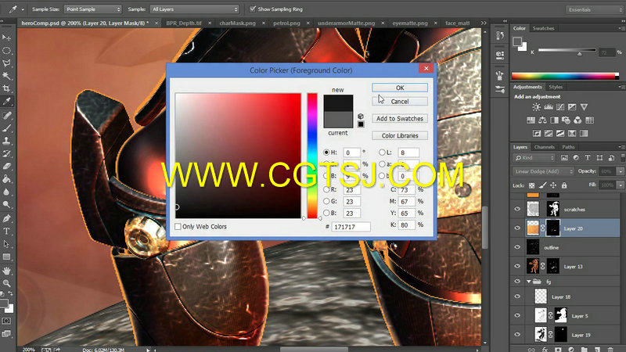Open Color Libraries button
The height and width of the screenshot is (352, 626).
click(x=400, y=135)
